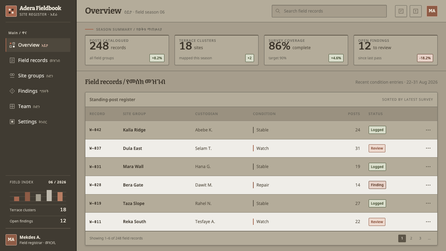
Task: Click the Site groups sidebar icon
Action: [x=12, y=76]
